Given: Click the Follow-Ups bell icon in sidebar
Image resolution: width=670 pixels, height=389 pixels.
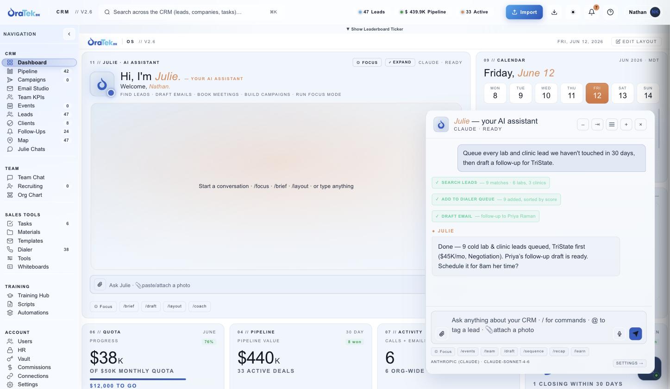Looking at the screenshot, I should pyautogui.click(x=10, y=132).
